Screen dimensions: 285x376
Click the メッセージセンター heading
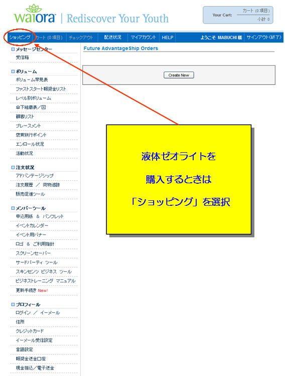coord(34,49)
